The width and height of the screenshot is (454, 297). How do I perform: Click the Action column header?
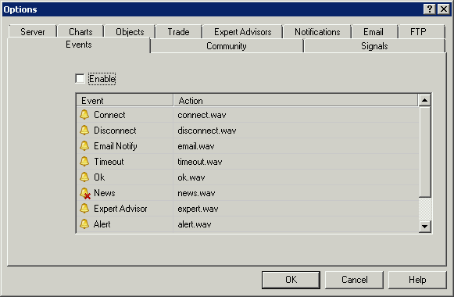coord(296,101)
